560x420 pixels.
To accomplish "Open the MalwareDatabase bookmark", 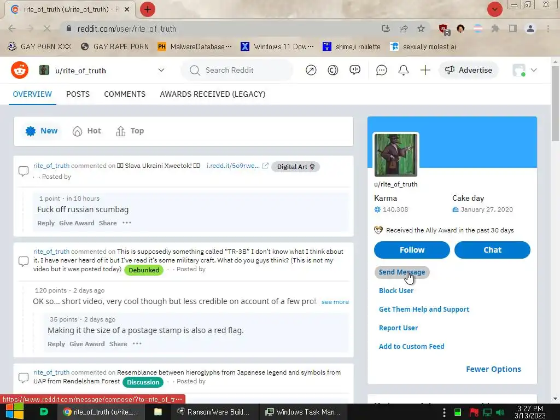I will pos(195,46).
